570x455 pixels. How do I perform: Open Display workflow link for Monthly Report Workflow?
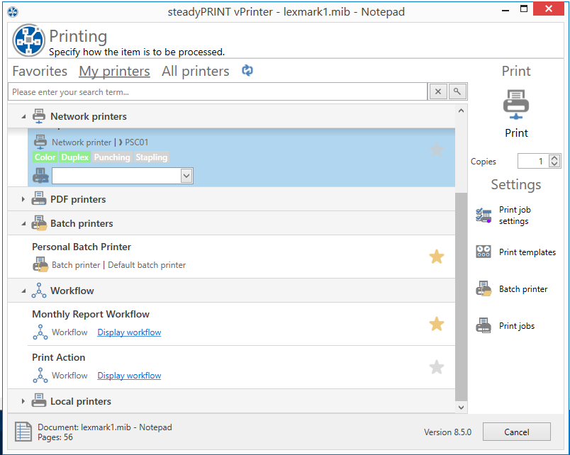(129, 332)
